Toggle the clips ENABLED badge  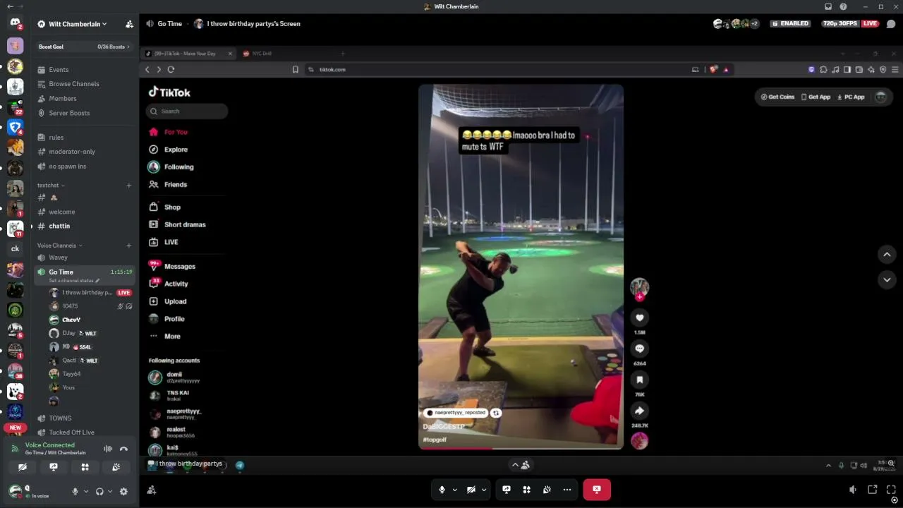click(790, 23)
